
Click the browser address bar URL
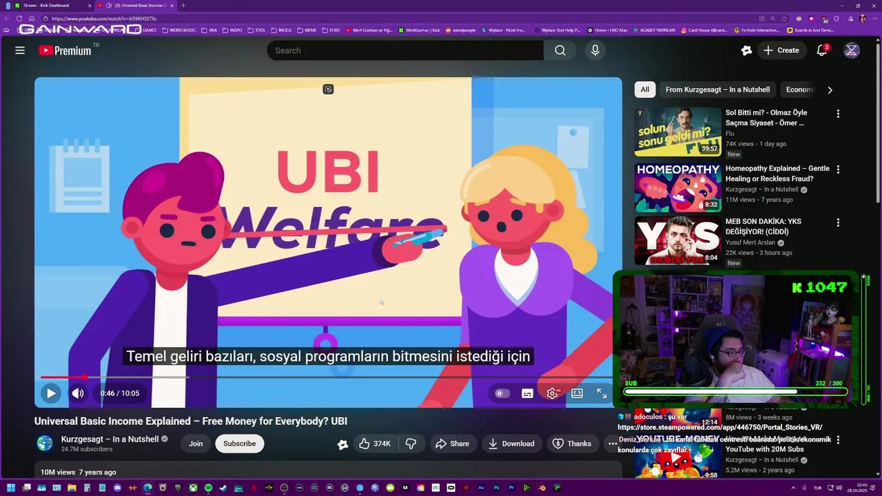[104, 19]
